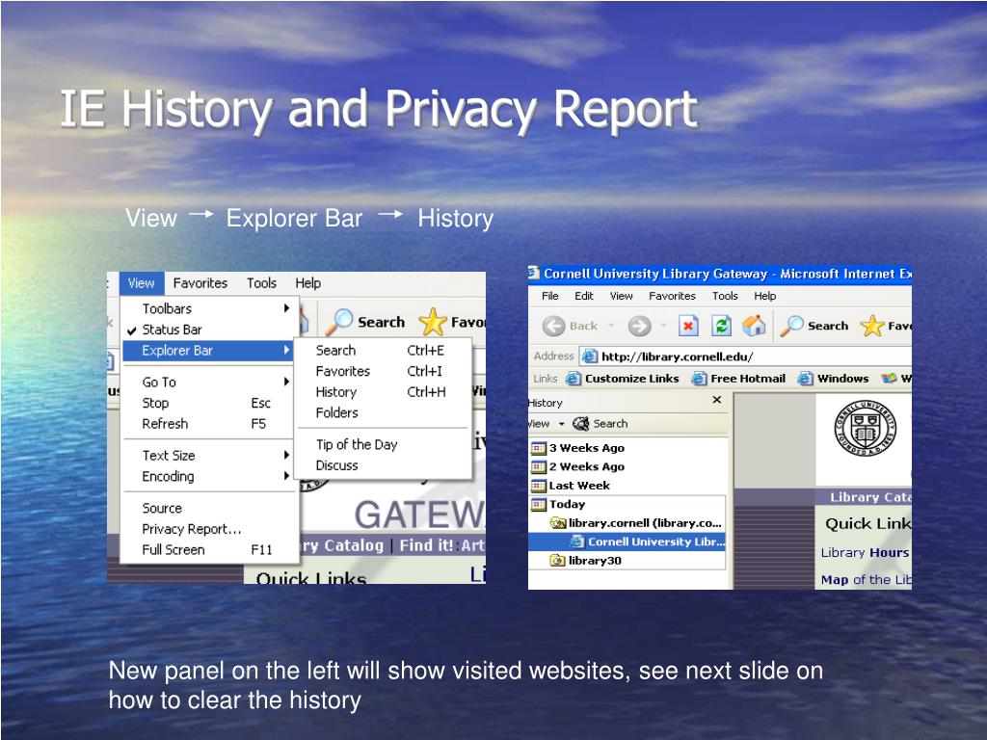The height and width of the screenshot is (740, 987).
Task: Open Help menu in left screenshot
Action: tap(307, 283)
